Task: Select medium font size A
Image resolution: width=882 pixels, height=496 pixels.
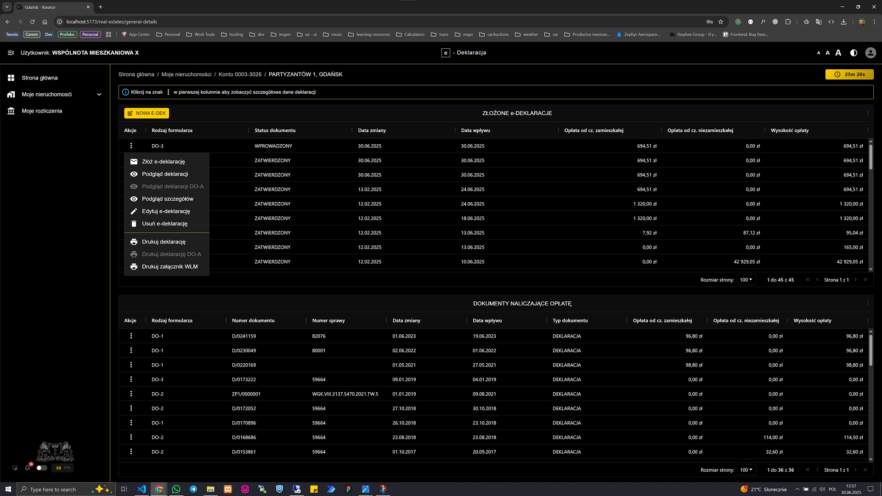Action: (x=828, y=53)
